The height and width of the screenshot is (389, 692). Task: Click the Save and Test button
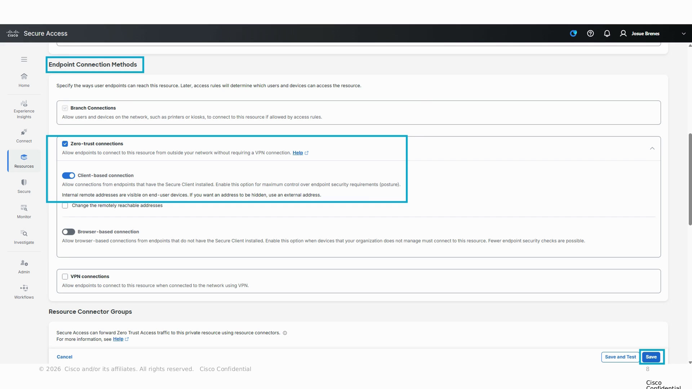[x=620, y=357]
